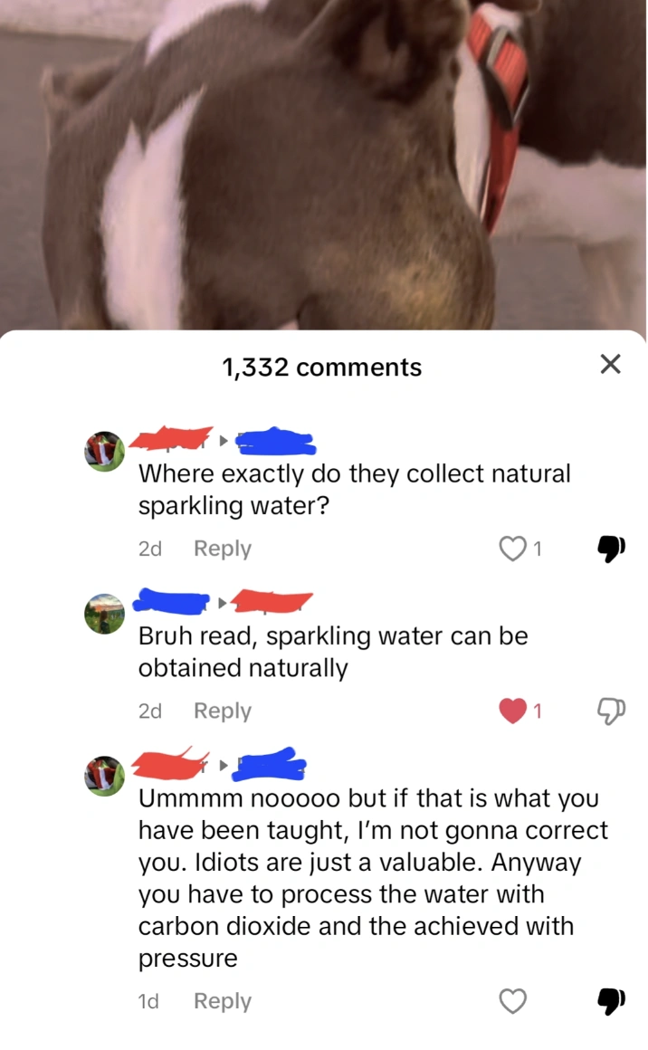Like the 'Ummmm nooooo' comment heart
This screenshot has height=1050, width=648.
coord(513,1001)
